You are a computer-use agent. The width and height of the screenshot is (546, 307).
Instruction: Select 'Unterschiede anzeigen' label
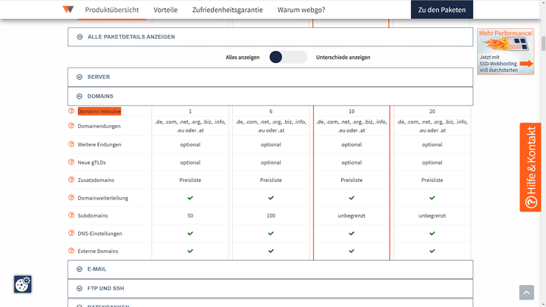(x=343, y=57)
